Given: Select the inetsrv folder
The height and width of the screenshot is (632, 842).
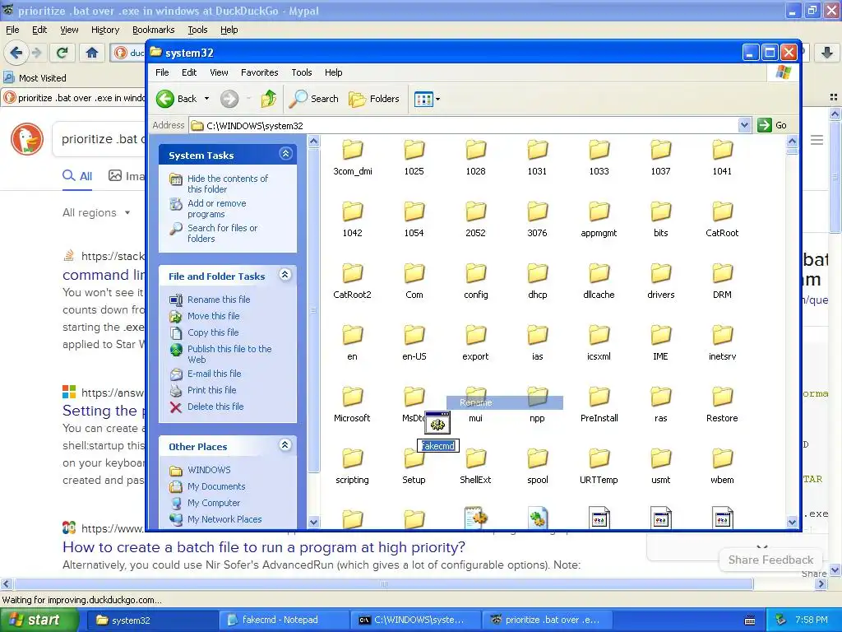Looking at the screenshot, I should tap(722, 343).
